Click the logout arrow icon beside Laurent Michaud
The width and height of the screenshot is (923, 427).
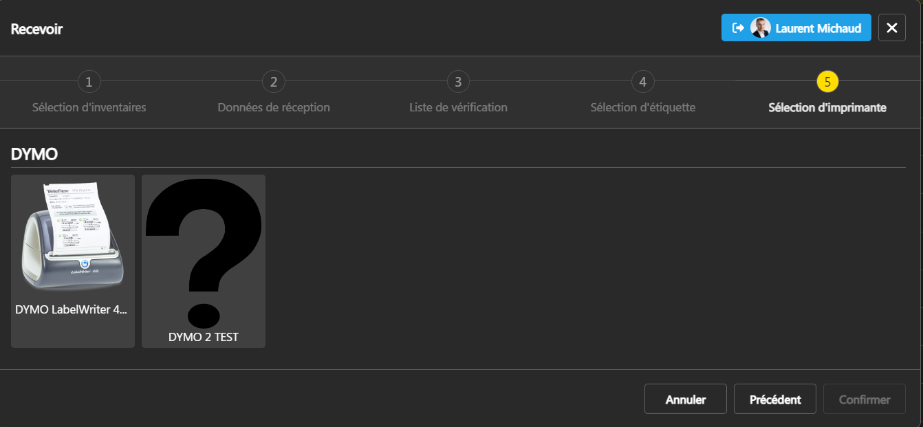tap(739, 28)
